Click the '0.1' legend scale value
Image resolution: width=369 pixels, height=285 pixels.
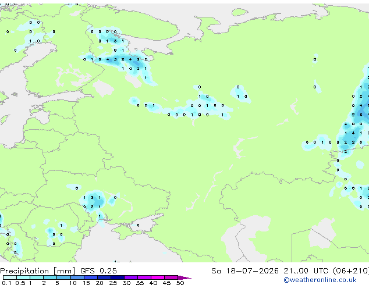tap(6, 283)
